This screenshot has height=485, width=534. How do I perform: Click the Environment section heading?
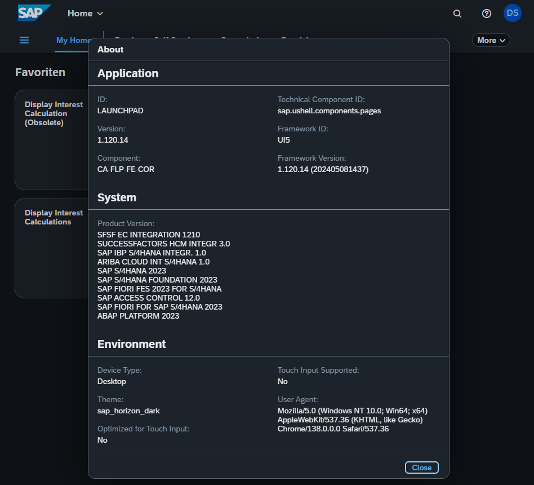click(131, 345)
